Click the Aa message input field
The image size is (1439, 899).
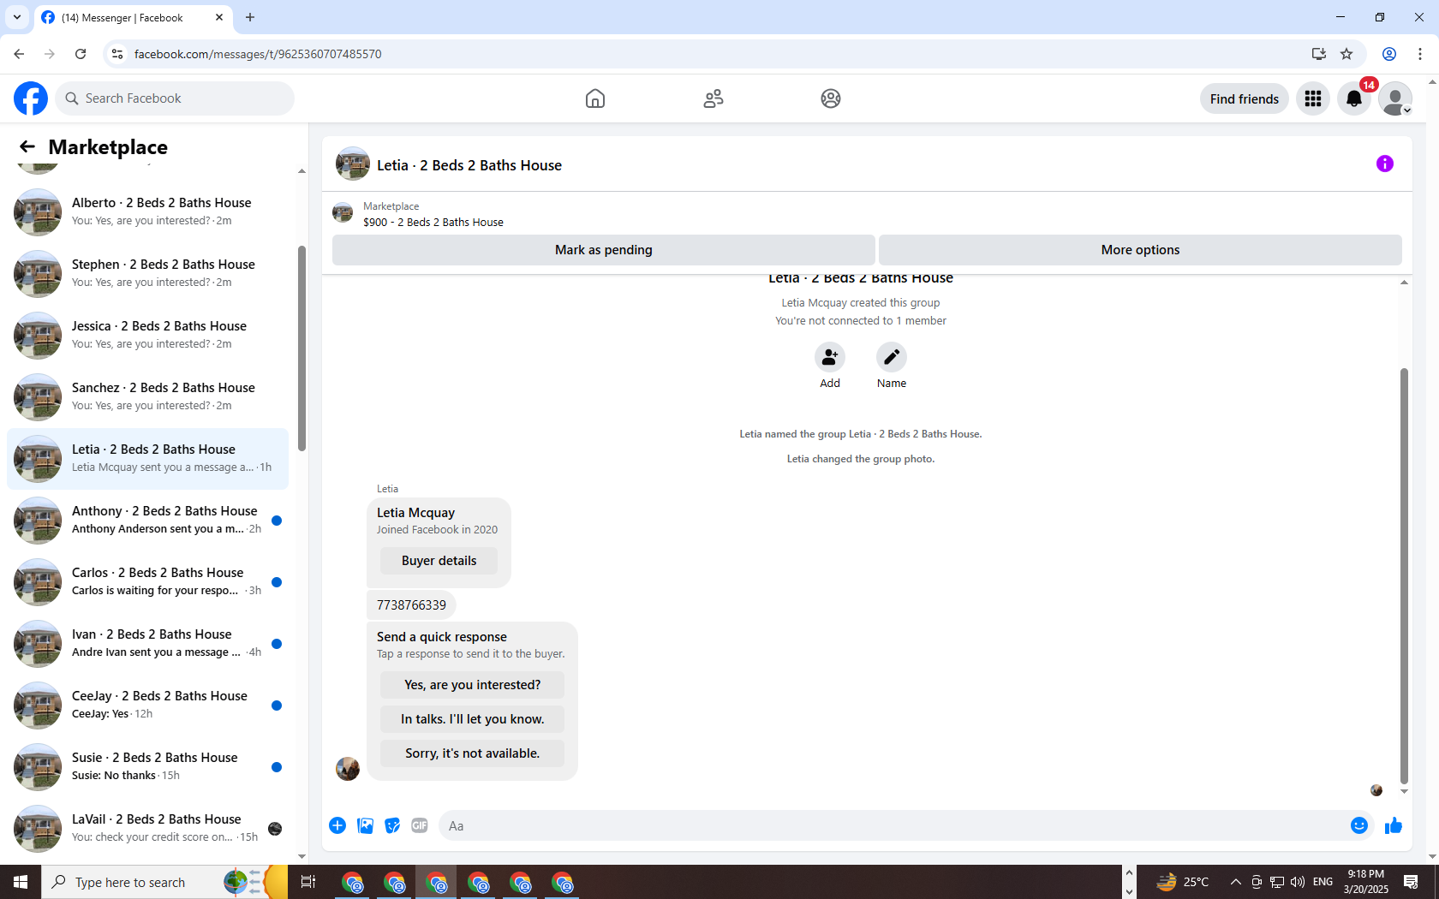pos(891,826)
